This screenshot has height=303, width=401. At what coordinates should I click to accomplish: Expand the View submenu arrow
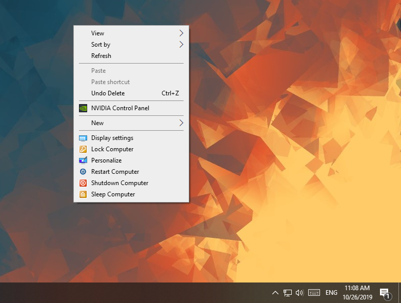(x=182, y=33)
